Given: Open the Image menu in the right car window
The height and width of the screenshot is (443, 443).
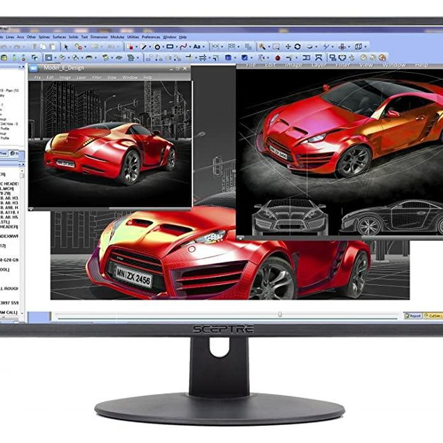Looking at the screenshot, I should pyautogui.click(x=293, y=65).
